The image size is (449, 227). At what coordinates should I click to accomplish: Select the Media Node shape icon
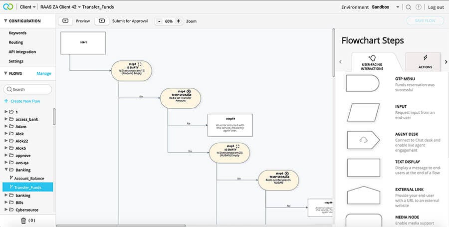363,221
